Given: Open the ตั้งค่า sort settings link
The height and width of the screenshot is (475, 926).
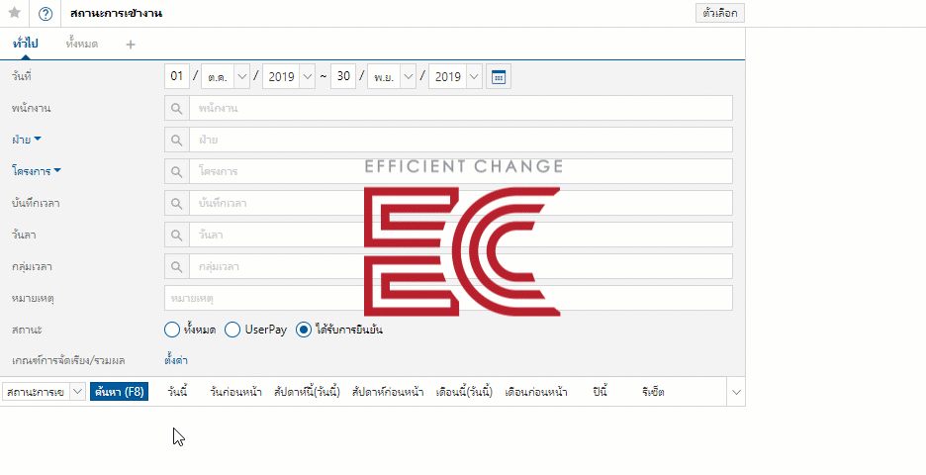Looking at the screenshot, I should pos(176,360).
